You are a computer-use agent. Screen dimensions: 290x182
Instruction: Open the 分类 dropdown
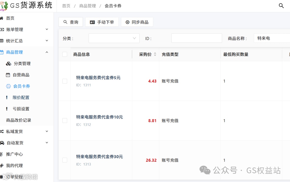[x=114, y=38]
